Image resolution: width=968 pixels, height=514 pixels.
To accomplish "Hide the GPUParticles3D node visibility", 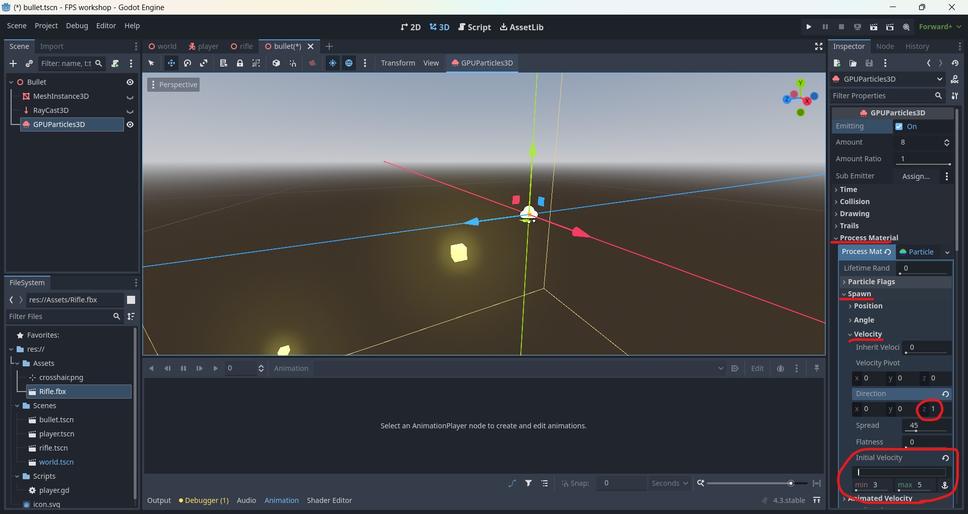I will 130,124.
